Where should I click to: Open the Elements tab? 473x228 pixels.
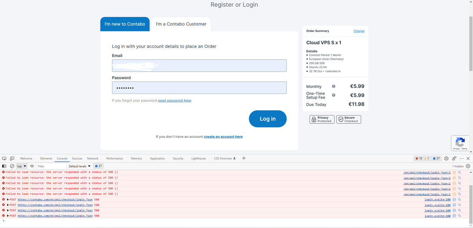[46, 158]
